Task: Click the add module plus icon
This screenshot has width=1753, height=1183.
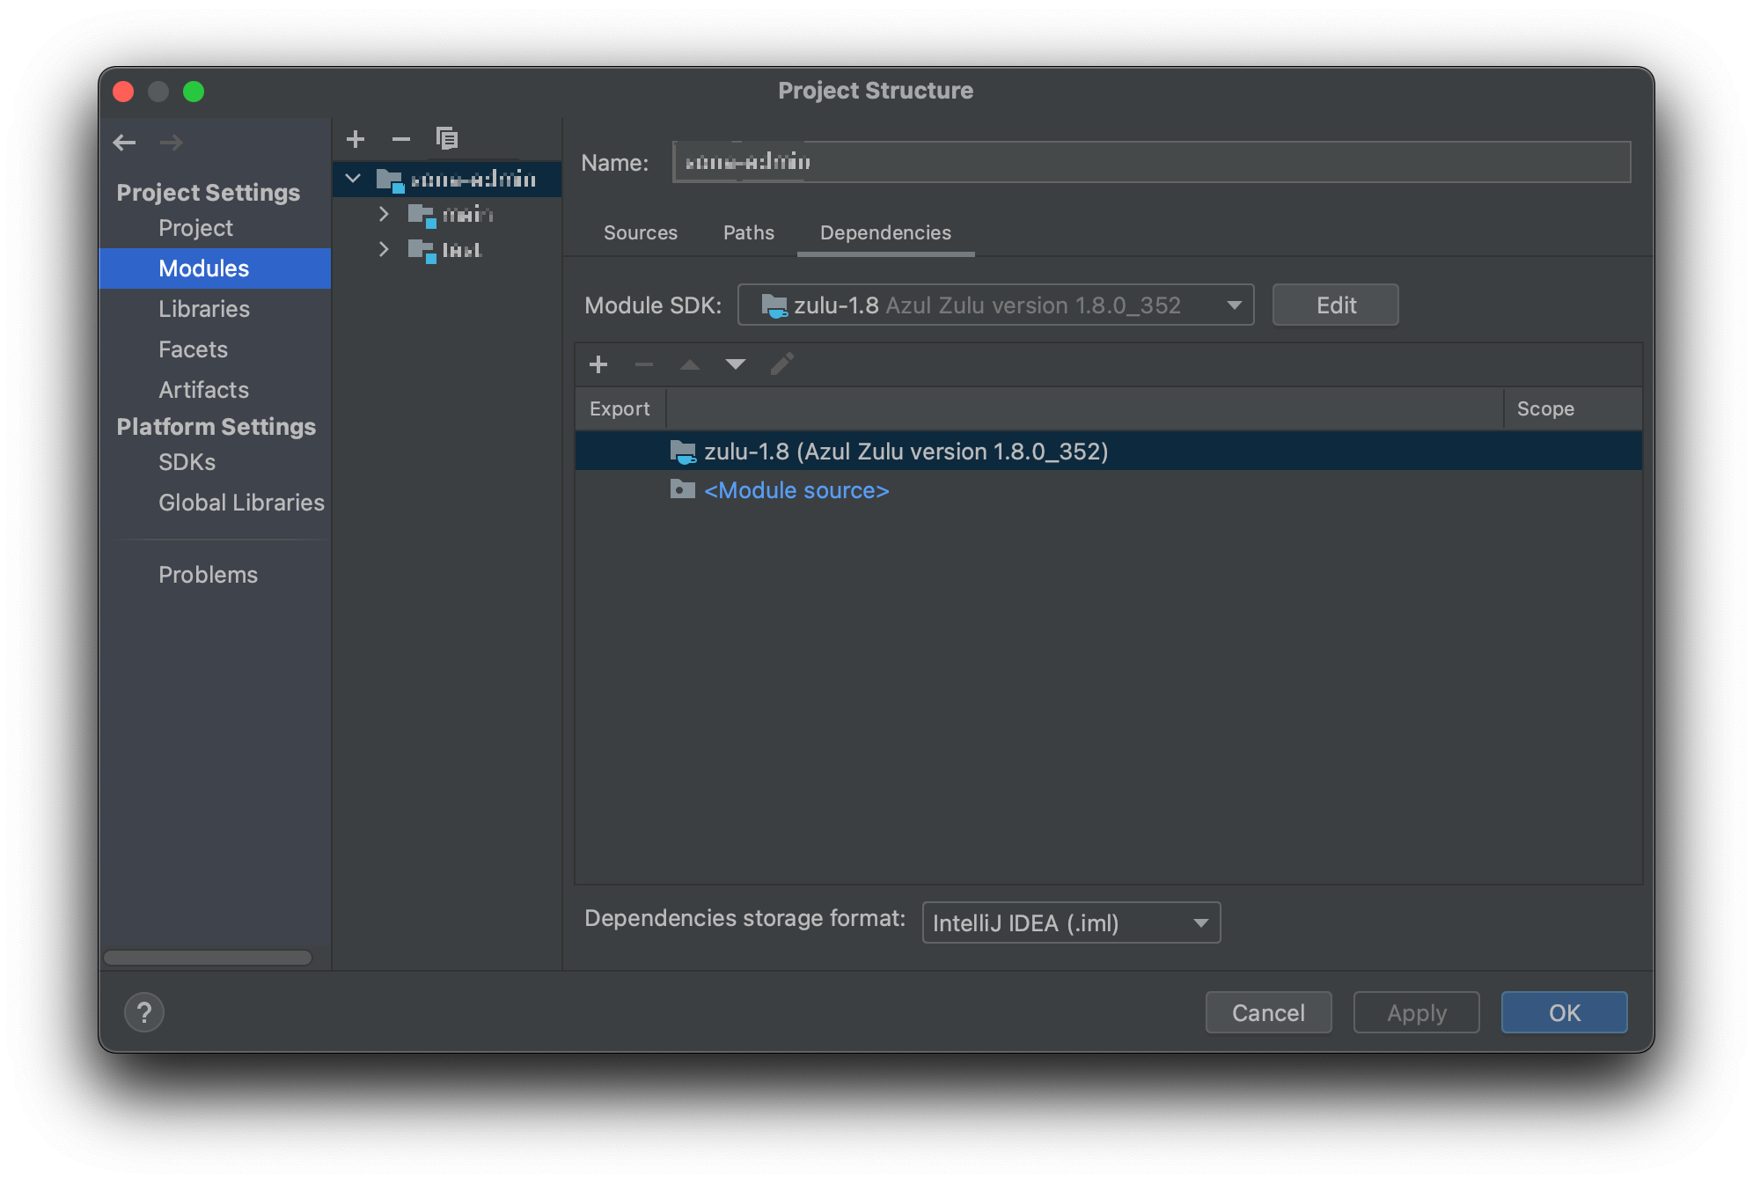Action: pos(356,139)
